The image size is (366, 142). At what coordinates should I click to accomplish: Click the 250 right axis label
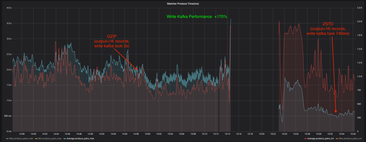point(358,118)
